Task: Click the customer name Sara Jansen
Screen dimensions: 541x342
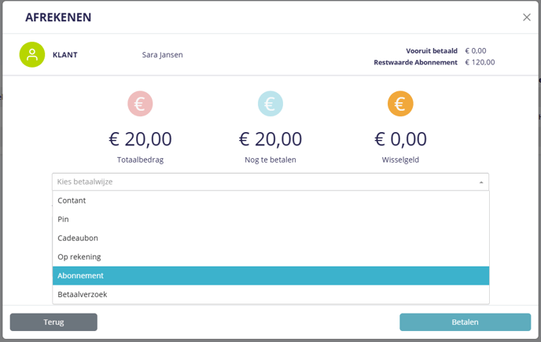Action: [x=162, y=55]
